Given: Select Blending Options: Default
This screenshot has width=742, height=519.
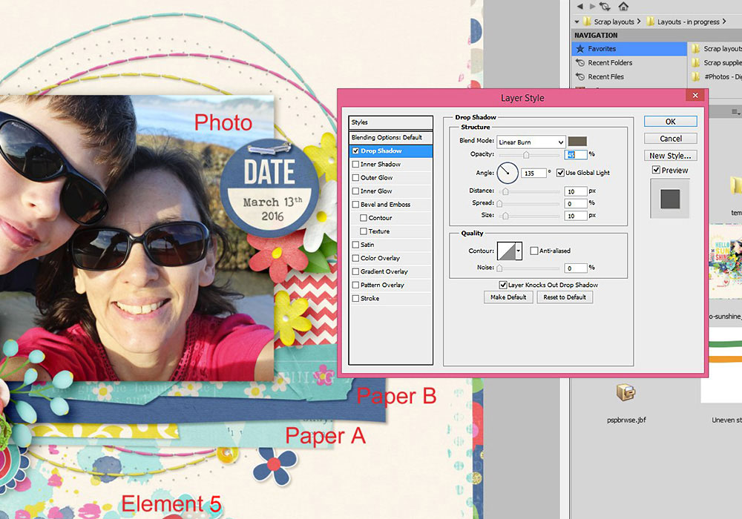Looking at the screenshot, I should pos(391,138).
